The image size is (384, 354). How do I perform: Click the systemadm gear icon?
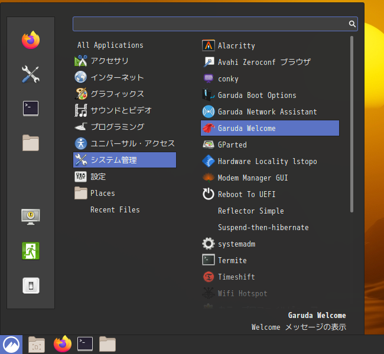click(x=209, y=244)
